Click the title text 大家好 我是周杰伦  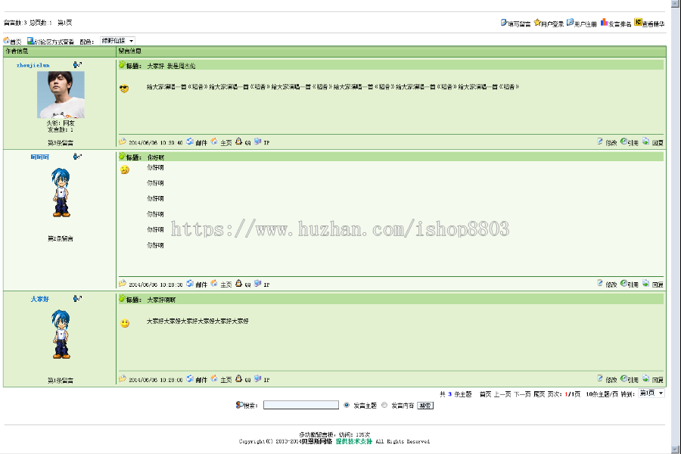point(171,66)
